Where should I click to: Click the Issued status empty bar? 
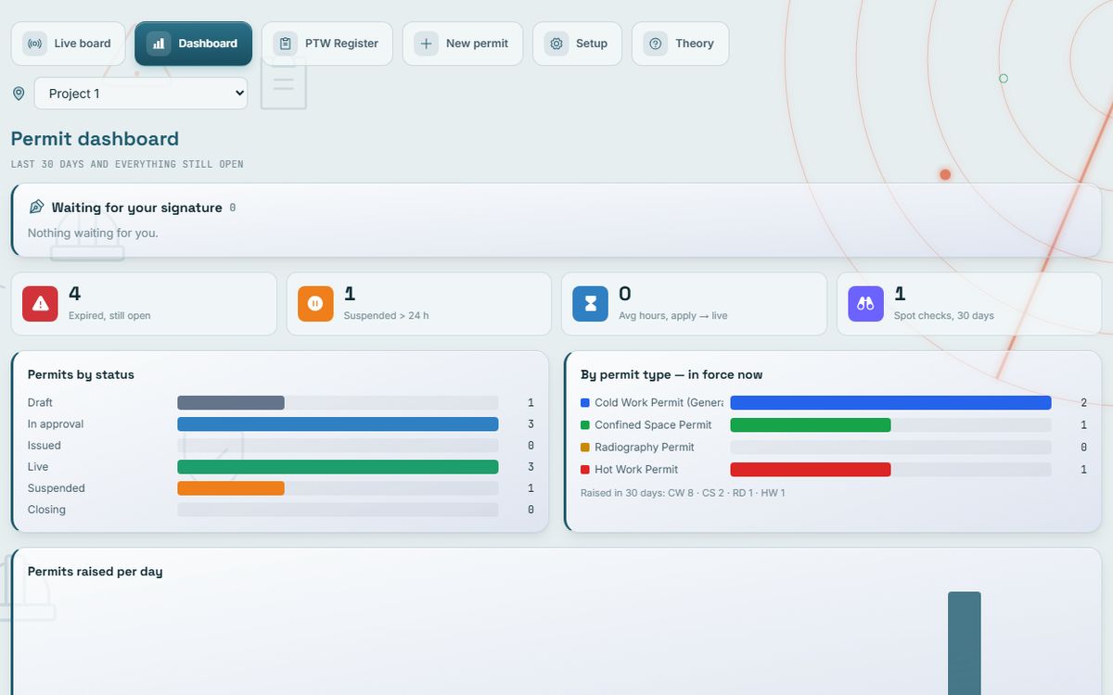pyautogui.click(x=338, y=446)
